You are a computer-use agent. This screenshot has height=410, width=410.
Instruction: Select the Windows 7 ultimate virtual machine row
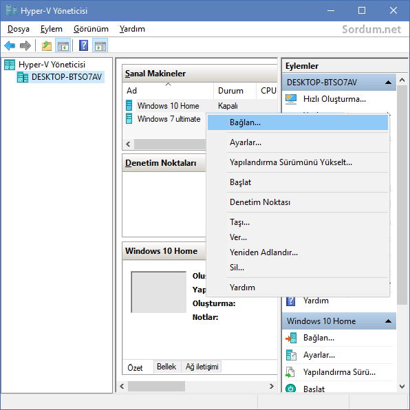[x=165, y=119]
